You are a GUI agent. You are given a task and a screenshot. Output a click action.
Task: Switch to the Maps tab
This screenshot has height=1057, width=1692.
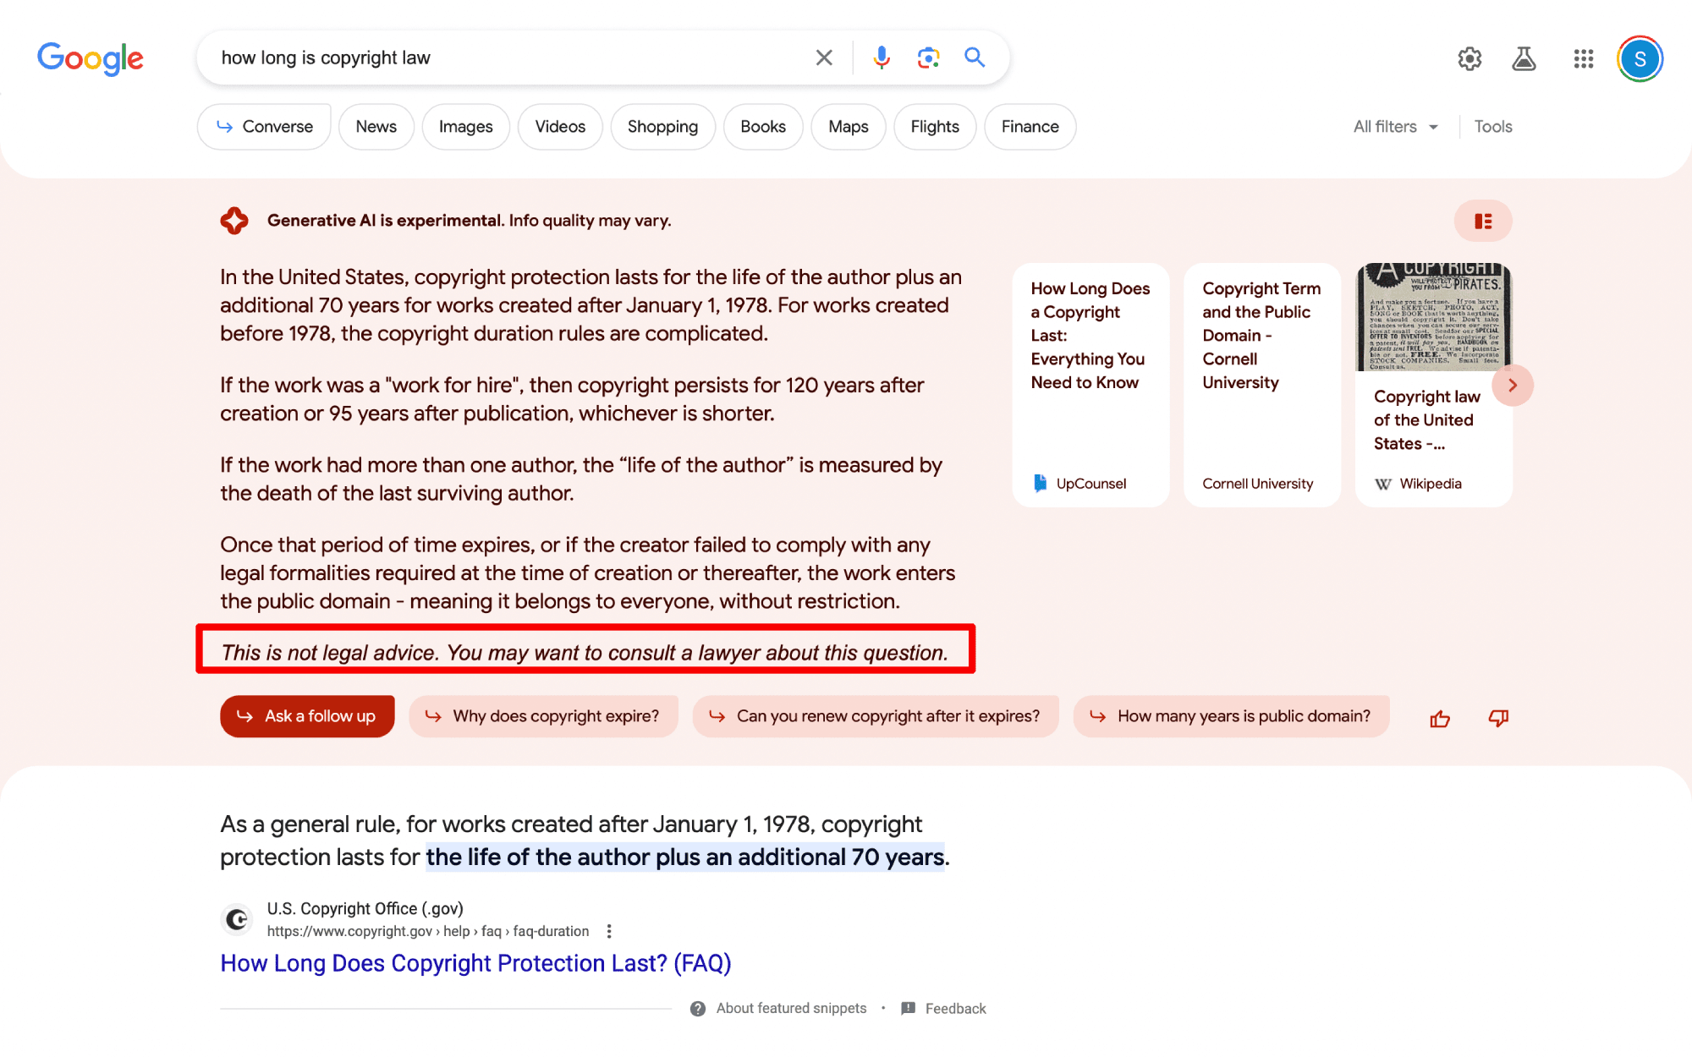pos(849,127)
